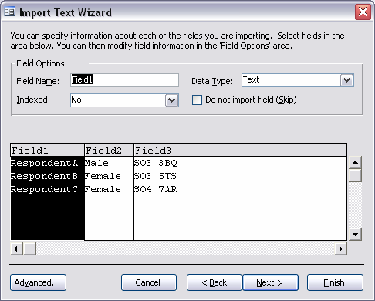Select the Field3 column header
The height and width of the screenshot is (301, 375).
(x=240, y=150)
